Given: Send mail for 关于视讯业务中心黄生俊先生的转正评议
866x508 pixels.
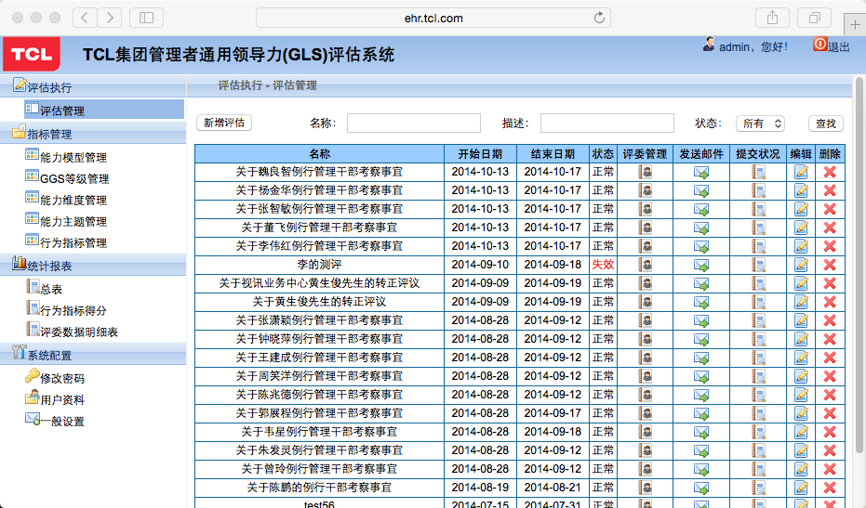Looking at the screenshot, I should point(700,283).
